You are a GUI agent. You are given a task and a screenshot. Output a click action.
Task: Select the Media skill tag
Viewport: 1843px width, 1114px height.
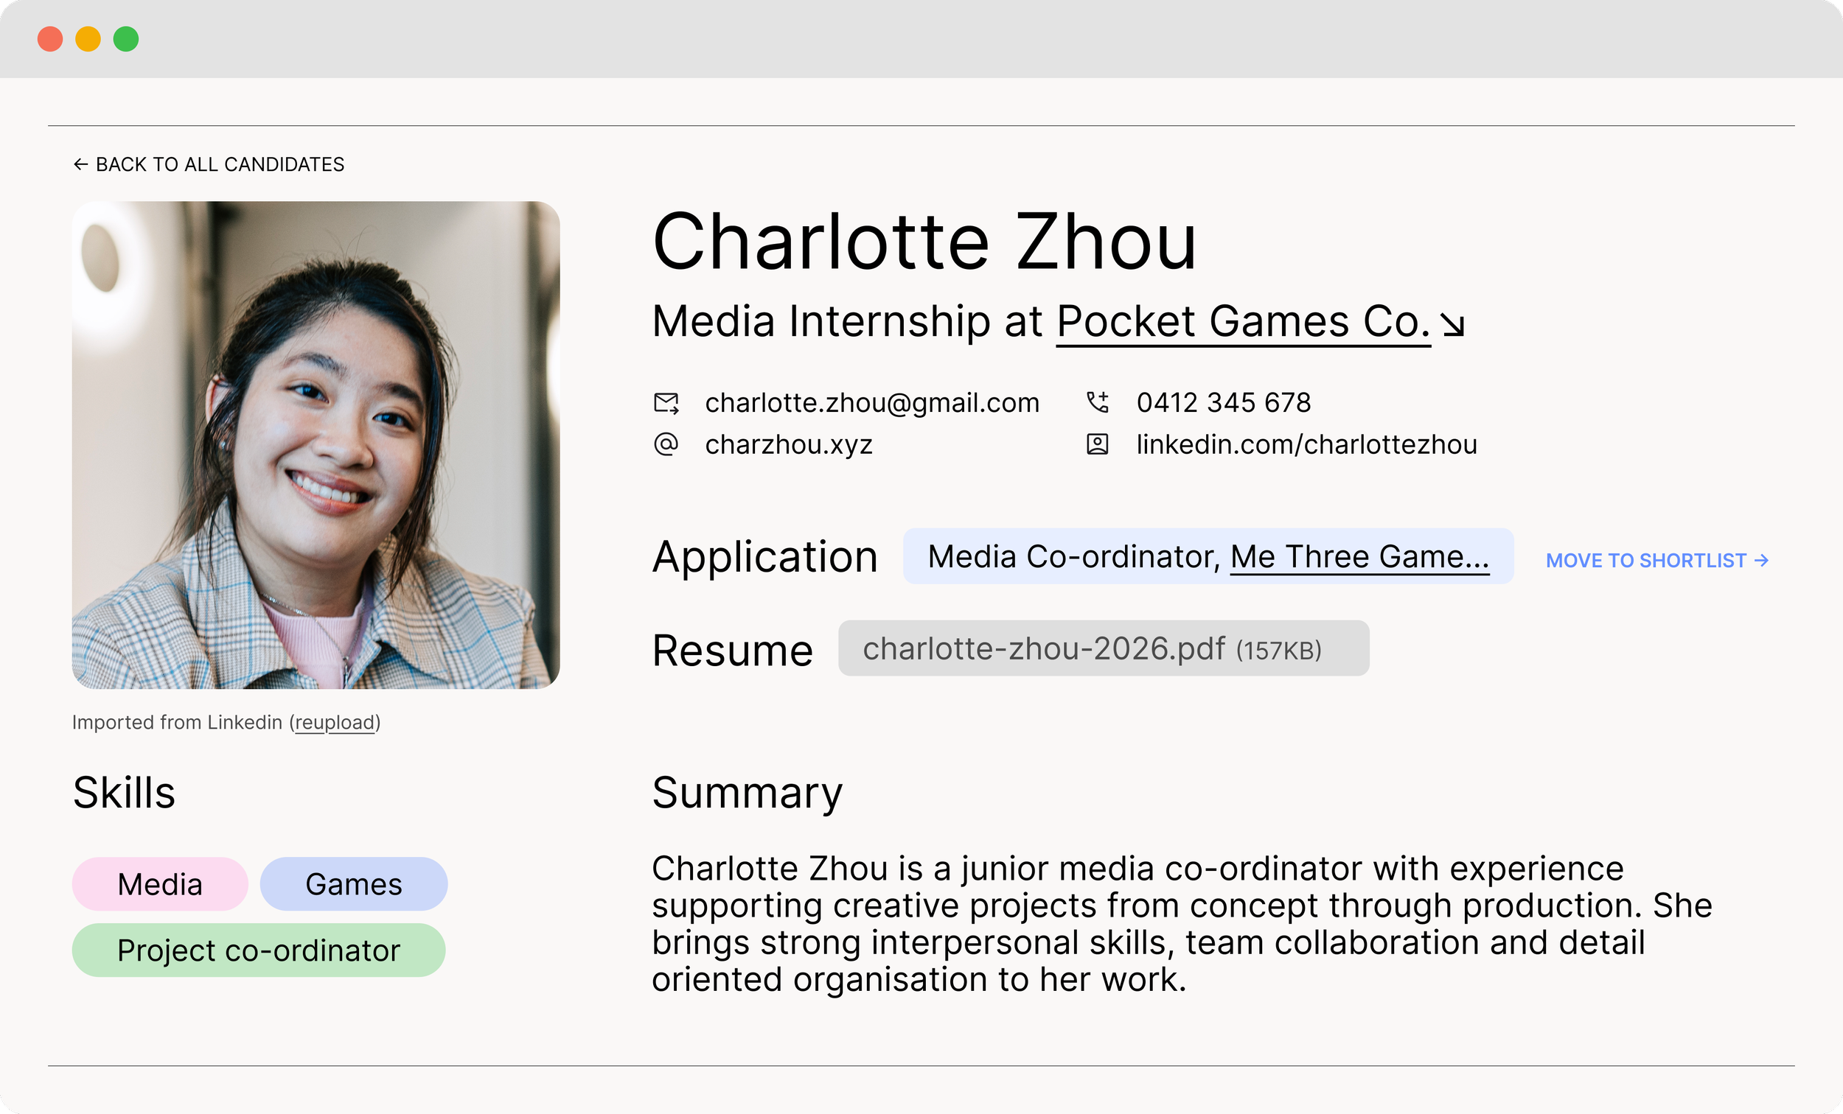point(160,883)
